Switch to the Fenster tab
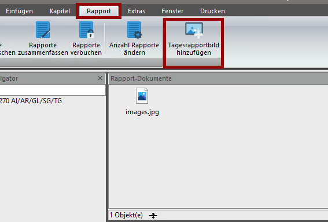The image size is (328, 222). [172, 11]
